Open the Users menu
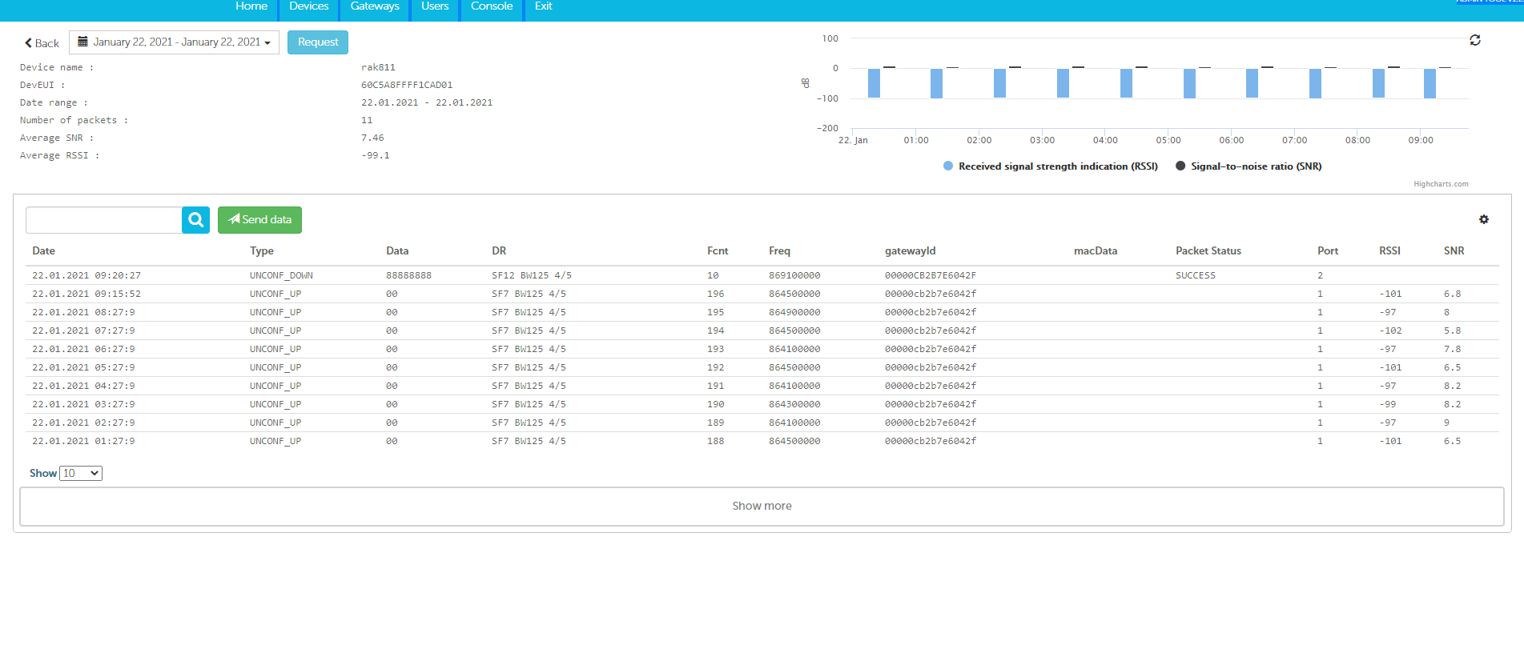 tap(435, 6)
